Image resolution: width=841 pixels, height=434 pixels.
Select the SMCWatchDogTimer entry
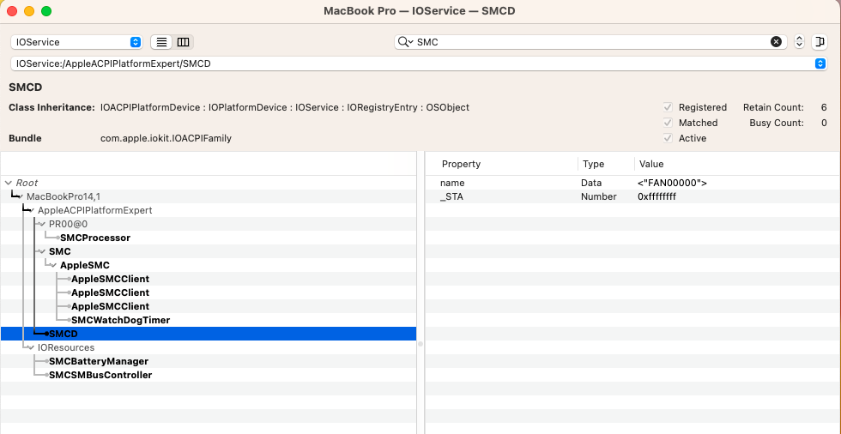(x=121, y=321)
